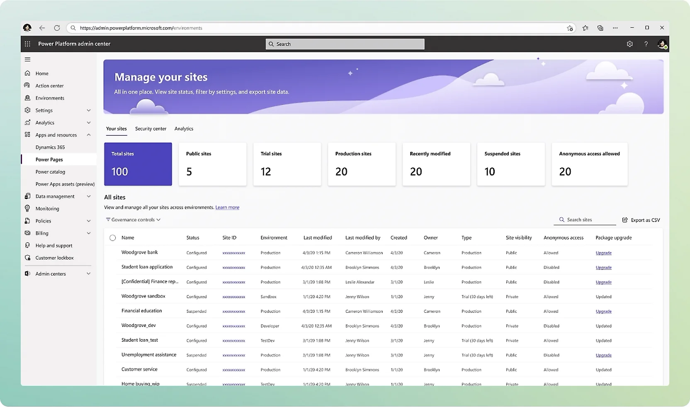Collapse the navigation hamburger menu
The height and width of the screenshot is (407, 690).
coord(27,59)
